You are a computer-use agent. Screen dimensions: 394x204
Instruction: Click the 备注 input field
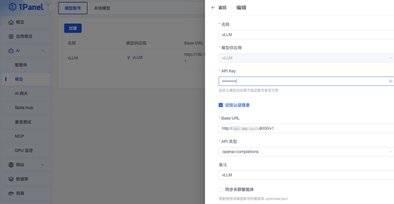pyautogui.click(x=306, y=175)
